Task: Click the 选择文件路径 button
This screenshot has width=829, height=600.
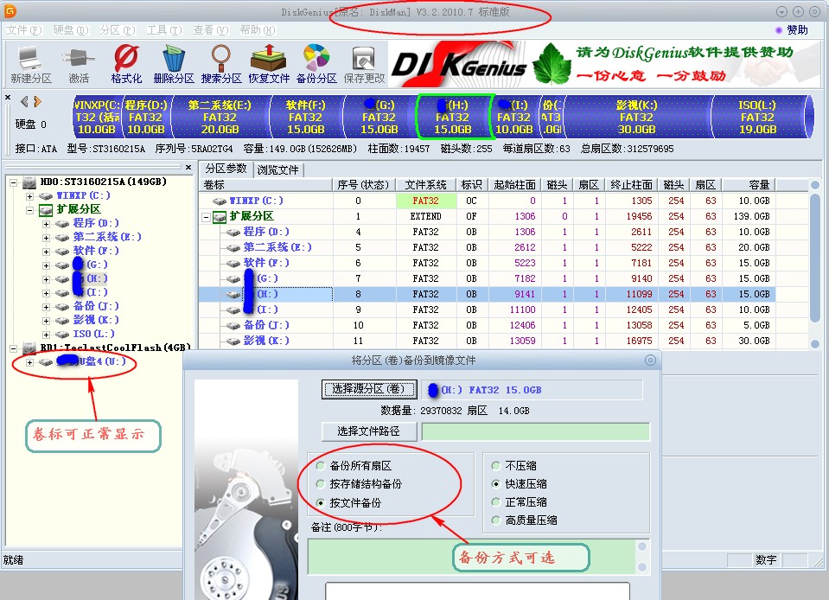Action: pos(368,431)
